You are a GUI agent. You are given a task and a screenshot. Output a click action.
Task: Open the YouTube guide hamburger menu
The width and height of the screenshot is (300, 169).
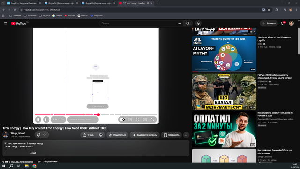pyautogui.click(x=6, y=23)
